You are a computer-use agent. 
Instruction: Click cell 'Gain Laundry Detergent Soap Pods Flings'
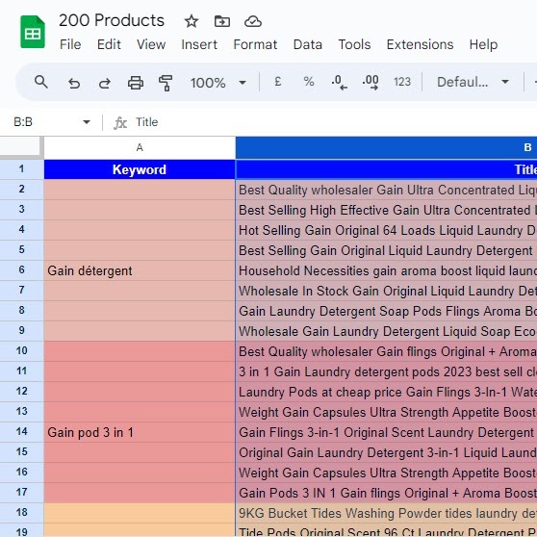[386, 311]
